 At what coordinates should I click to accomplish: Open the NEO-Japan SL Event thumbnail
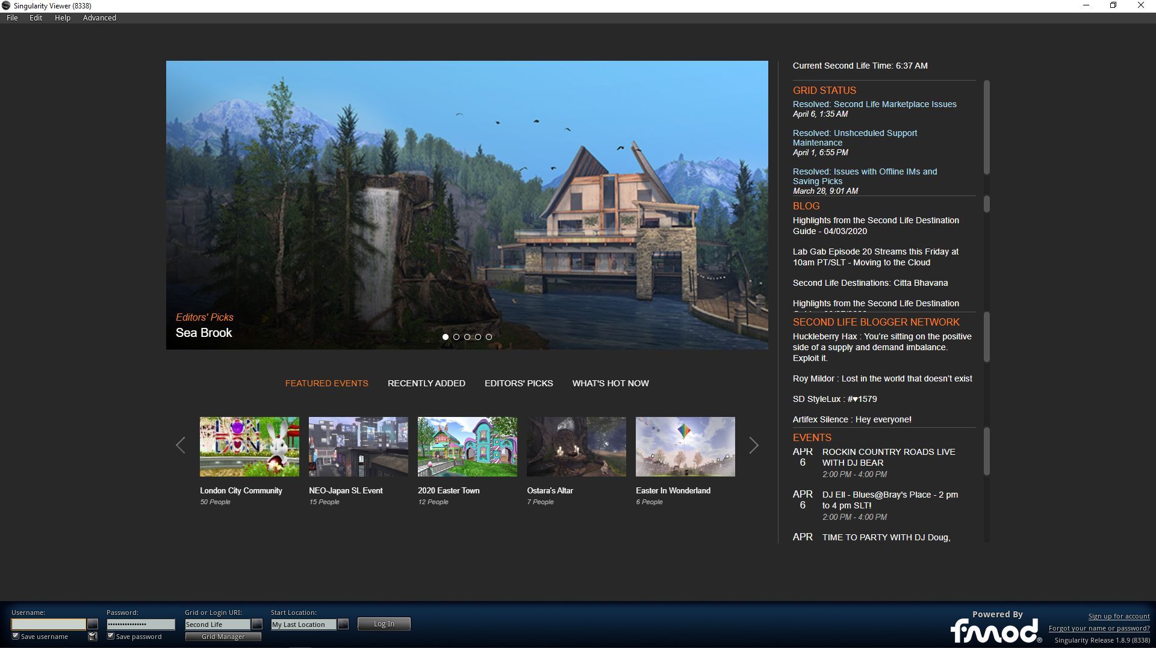(358, 447)
